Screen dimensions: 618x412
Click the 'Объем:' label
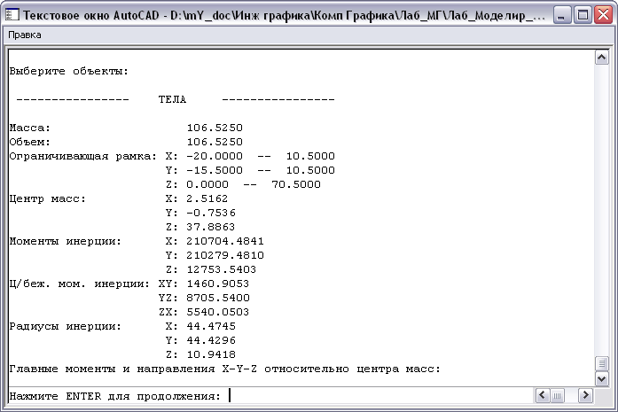[x=30, y=142]
